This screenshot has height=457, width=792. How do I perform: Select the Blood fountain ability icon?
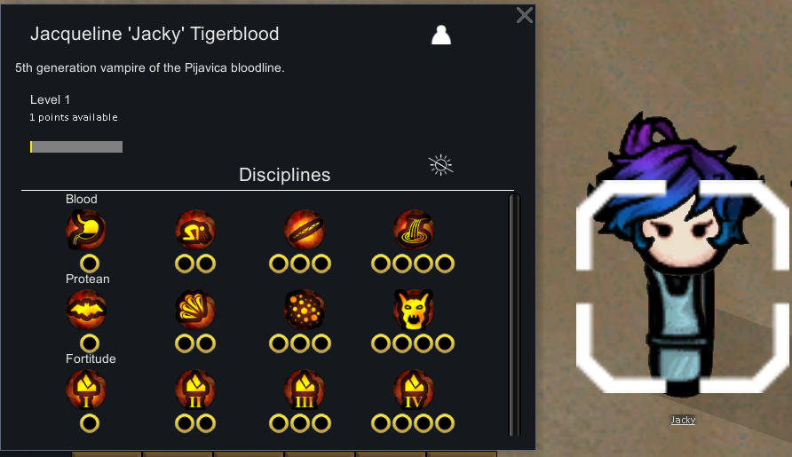pyautogui.click(x=413, y=230)
